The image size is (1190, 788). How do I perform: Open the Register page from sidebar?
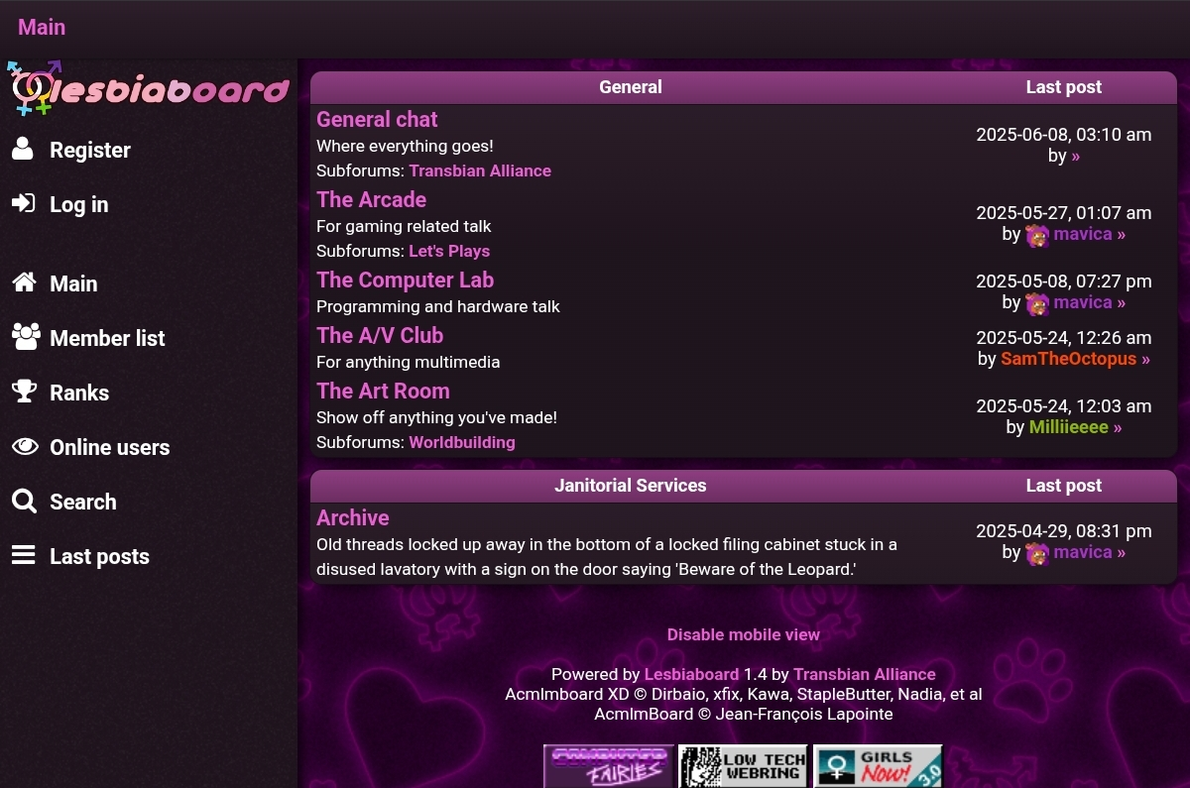(x=90, y=150)
